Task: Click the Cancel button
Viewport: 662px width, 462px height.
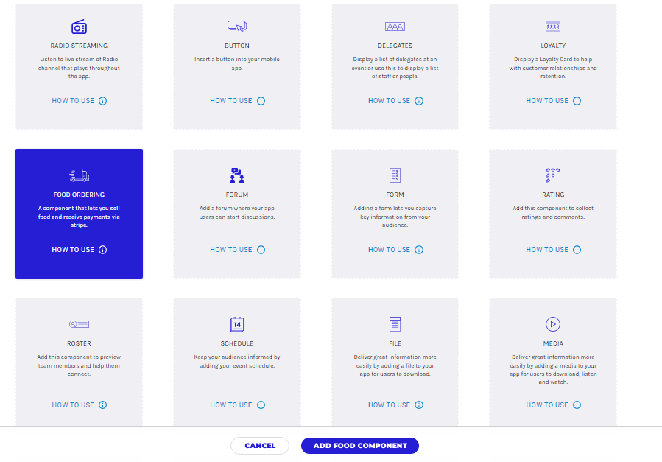Action: point(260,446)
